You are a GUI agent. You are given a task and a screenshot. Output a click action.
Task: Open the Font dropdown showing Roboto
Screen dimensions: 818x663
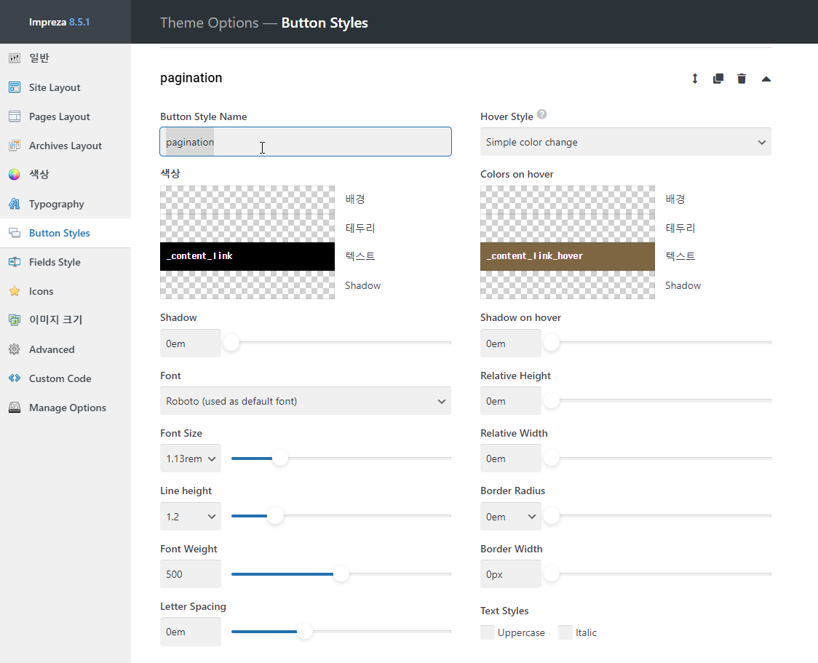click(305, 401)
